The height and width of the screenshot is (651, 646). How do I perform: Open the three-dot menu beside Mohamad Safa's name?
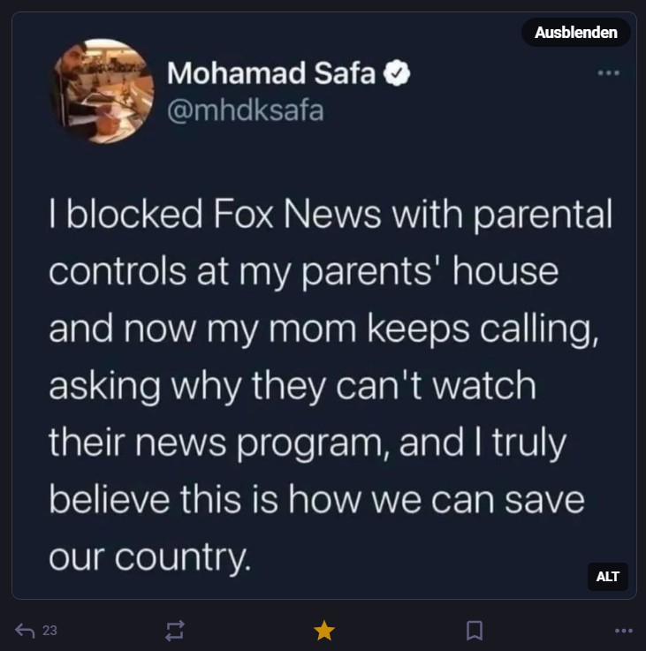click(x=609, y=73)
